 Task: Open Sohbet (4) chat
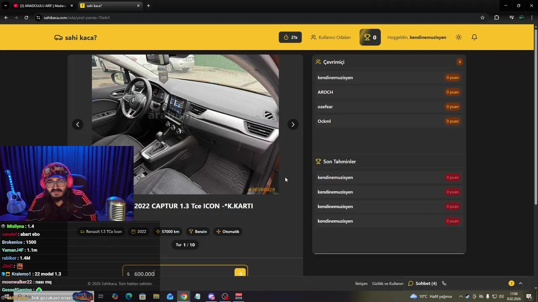click(x=422, y=284)
